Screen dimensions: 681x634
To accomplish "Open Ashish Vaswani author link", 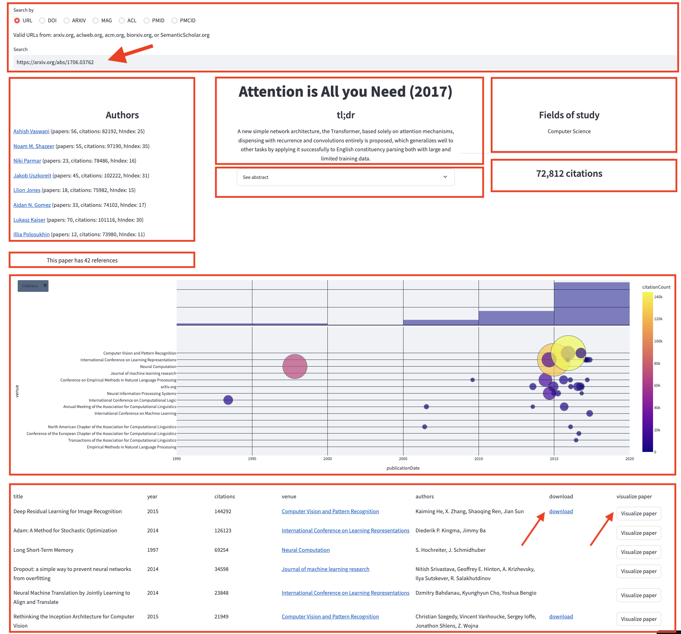I will 31,131.
